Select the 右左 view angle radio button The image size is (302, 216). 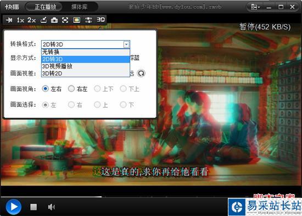click(71, 89)
